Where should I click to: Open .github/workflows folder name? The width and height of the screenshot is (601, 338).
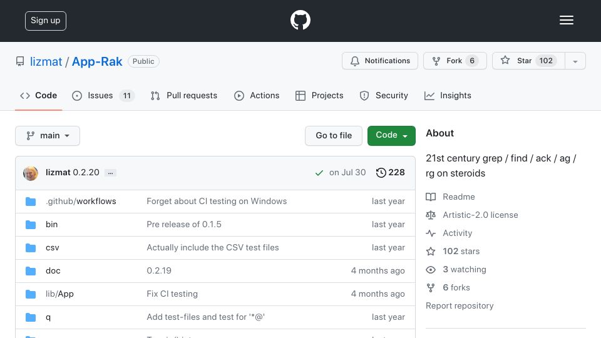click(81, 201)
